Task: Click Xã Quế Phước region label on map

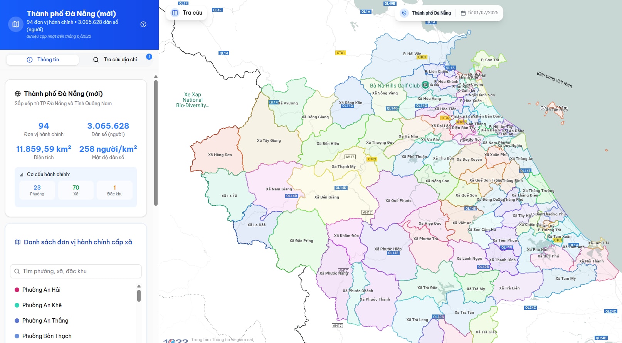Action: pyautogui.click(x=398, y=201)
